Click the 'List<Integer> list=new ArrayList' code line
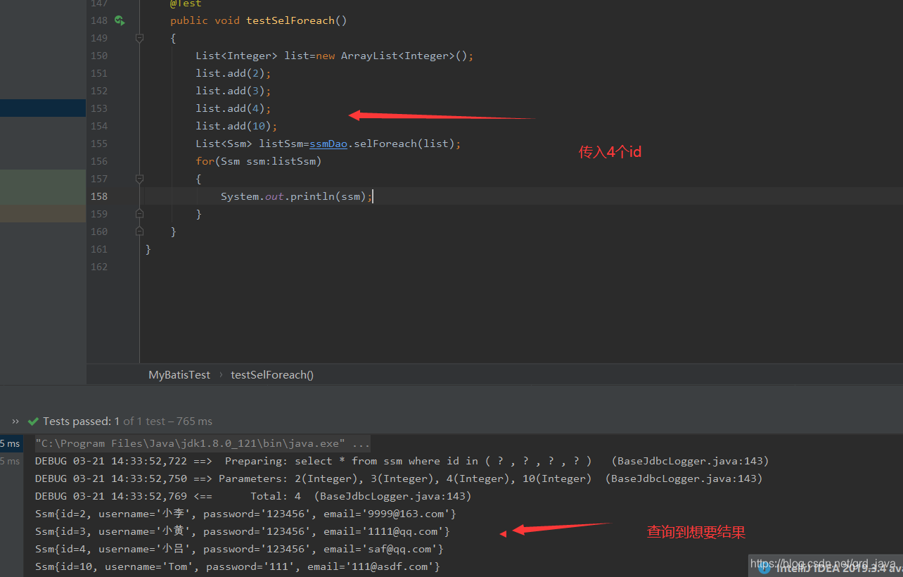This screenshot has height=577, width=903. pos(335,56)
